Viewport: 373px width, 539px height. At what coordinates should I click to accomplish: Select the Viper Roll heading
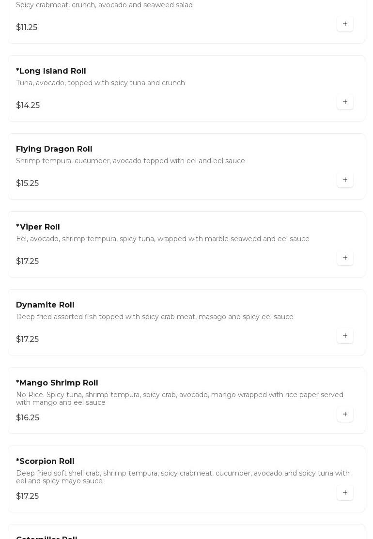tap(38, 227)
